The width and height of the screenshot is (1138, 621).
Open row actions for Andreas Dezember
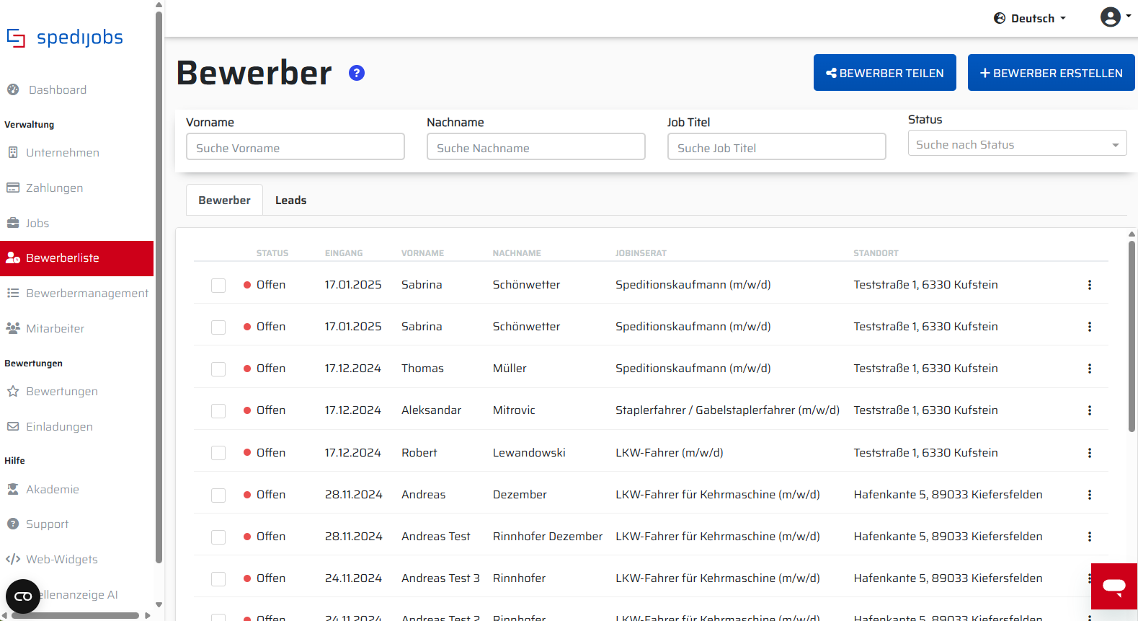tap(1090, 495)
